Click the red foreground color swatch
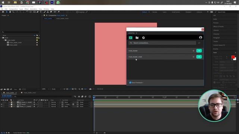Viewport: 239px width, 134px height. [x=233, y=57]
